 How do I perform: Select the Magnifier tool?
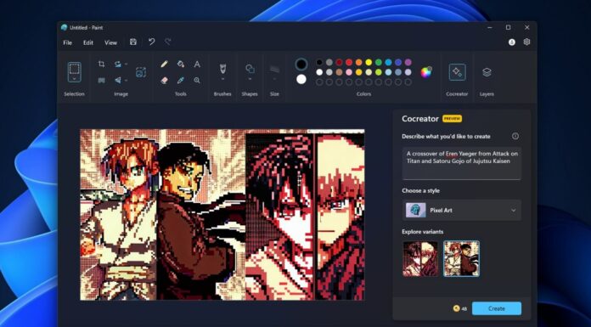tap(197, 80)
